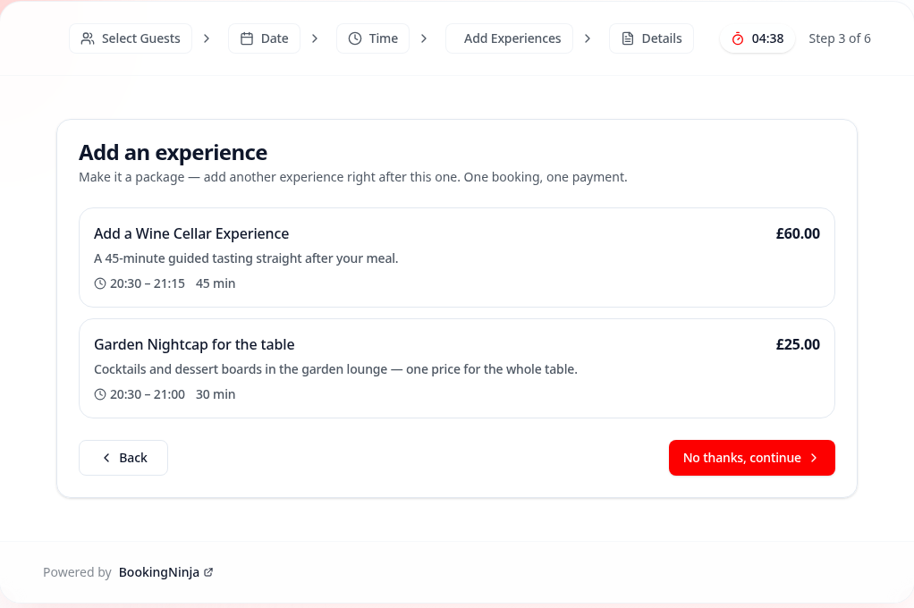Go back with the Back button
Viewport: 914px width, 608px height.
[123, 458]
